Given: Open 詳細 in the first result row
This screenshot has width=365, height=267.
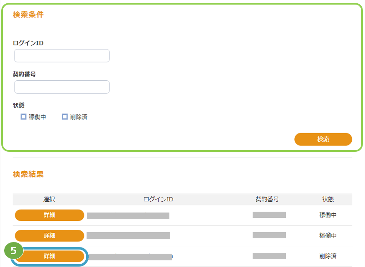Looking at the screenshot, I should [x=50, y=215].
